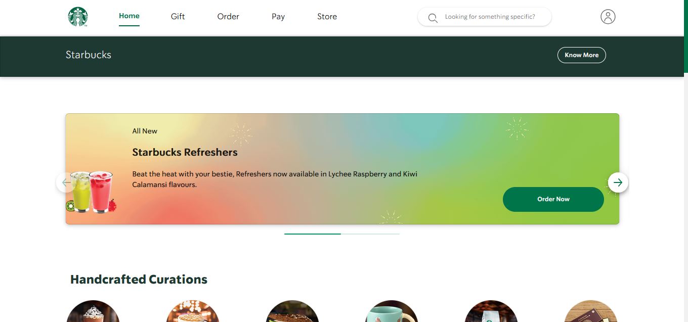The image size is (688, 322).
Task: Go back with carousel left arrow
Action: click(x=66, y=182)
